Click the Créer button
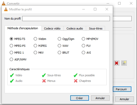 pos(79,98)
